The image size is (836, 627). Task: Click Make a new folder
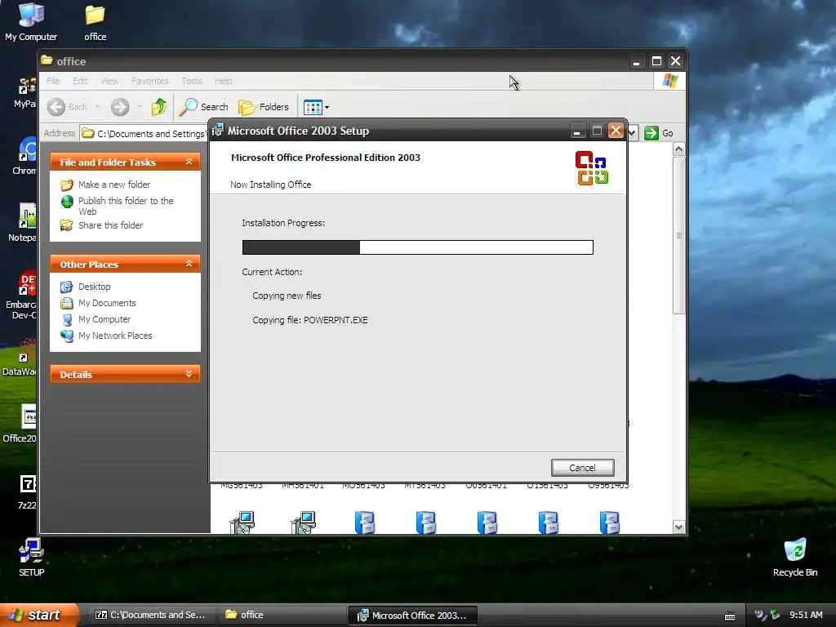(x=114, y=185)
